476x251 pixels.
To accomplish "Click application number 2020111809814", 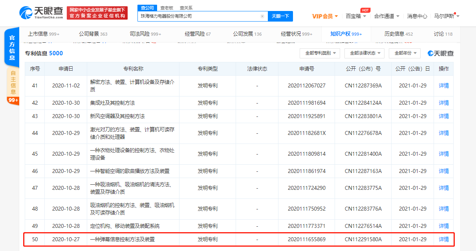I will 306,154.
